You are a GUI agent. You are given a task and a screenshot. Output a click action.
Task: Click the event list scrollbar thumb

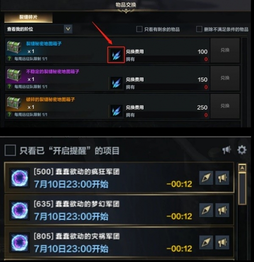pyautogui.click(x=242, y=189)
